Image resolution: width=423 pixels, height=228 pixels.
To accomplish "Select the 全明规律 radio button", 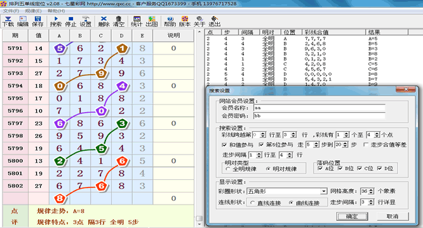I will click(x=228, y=169).
